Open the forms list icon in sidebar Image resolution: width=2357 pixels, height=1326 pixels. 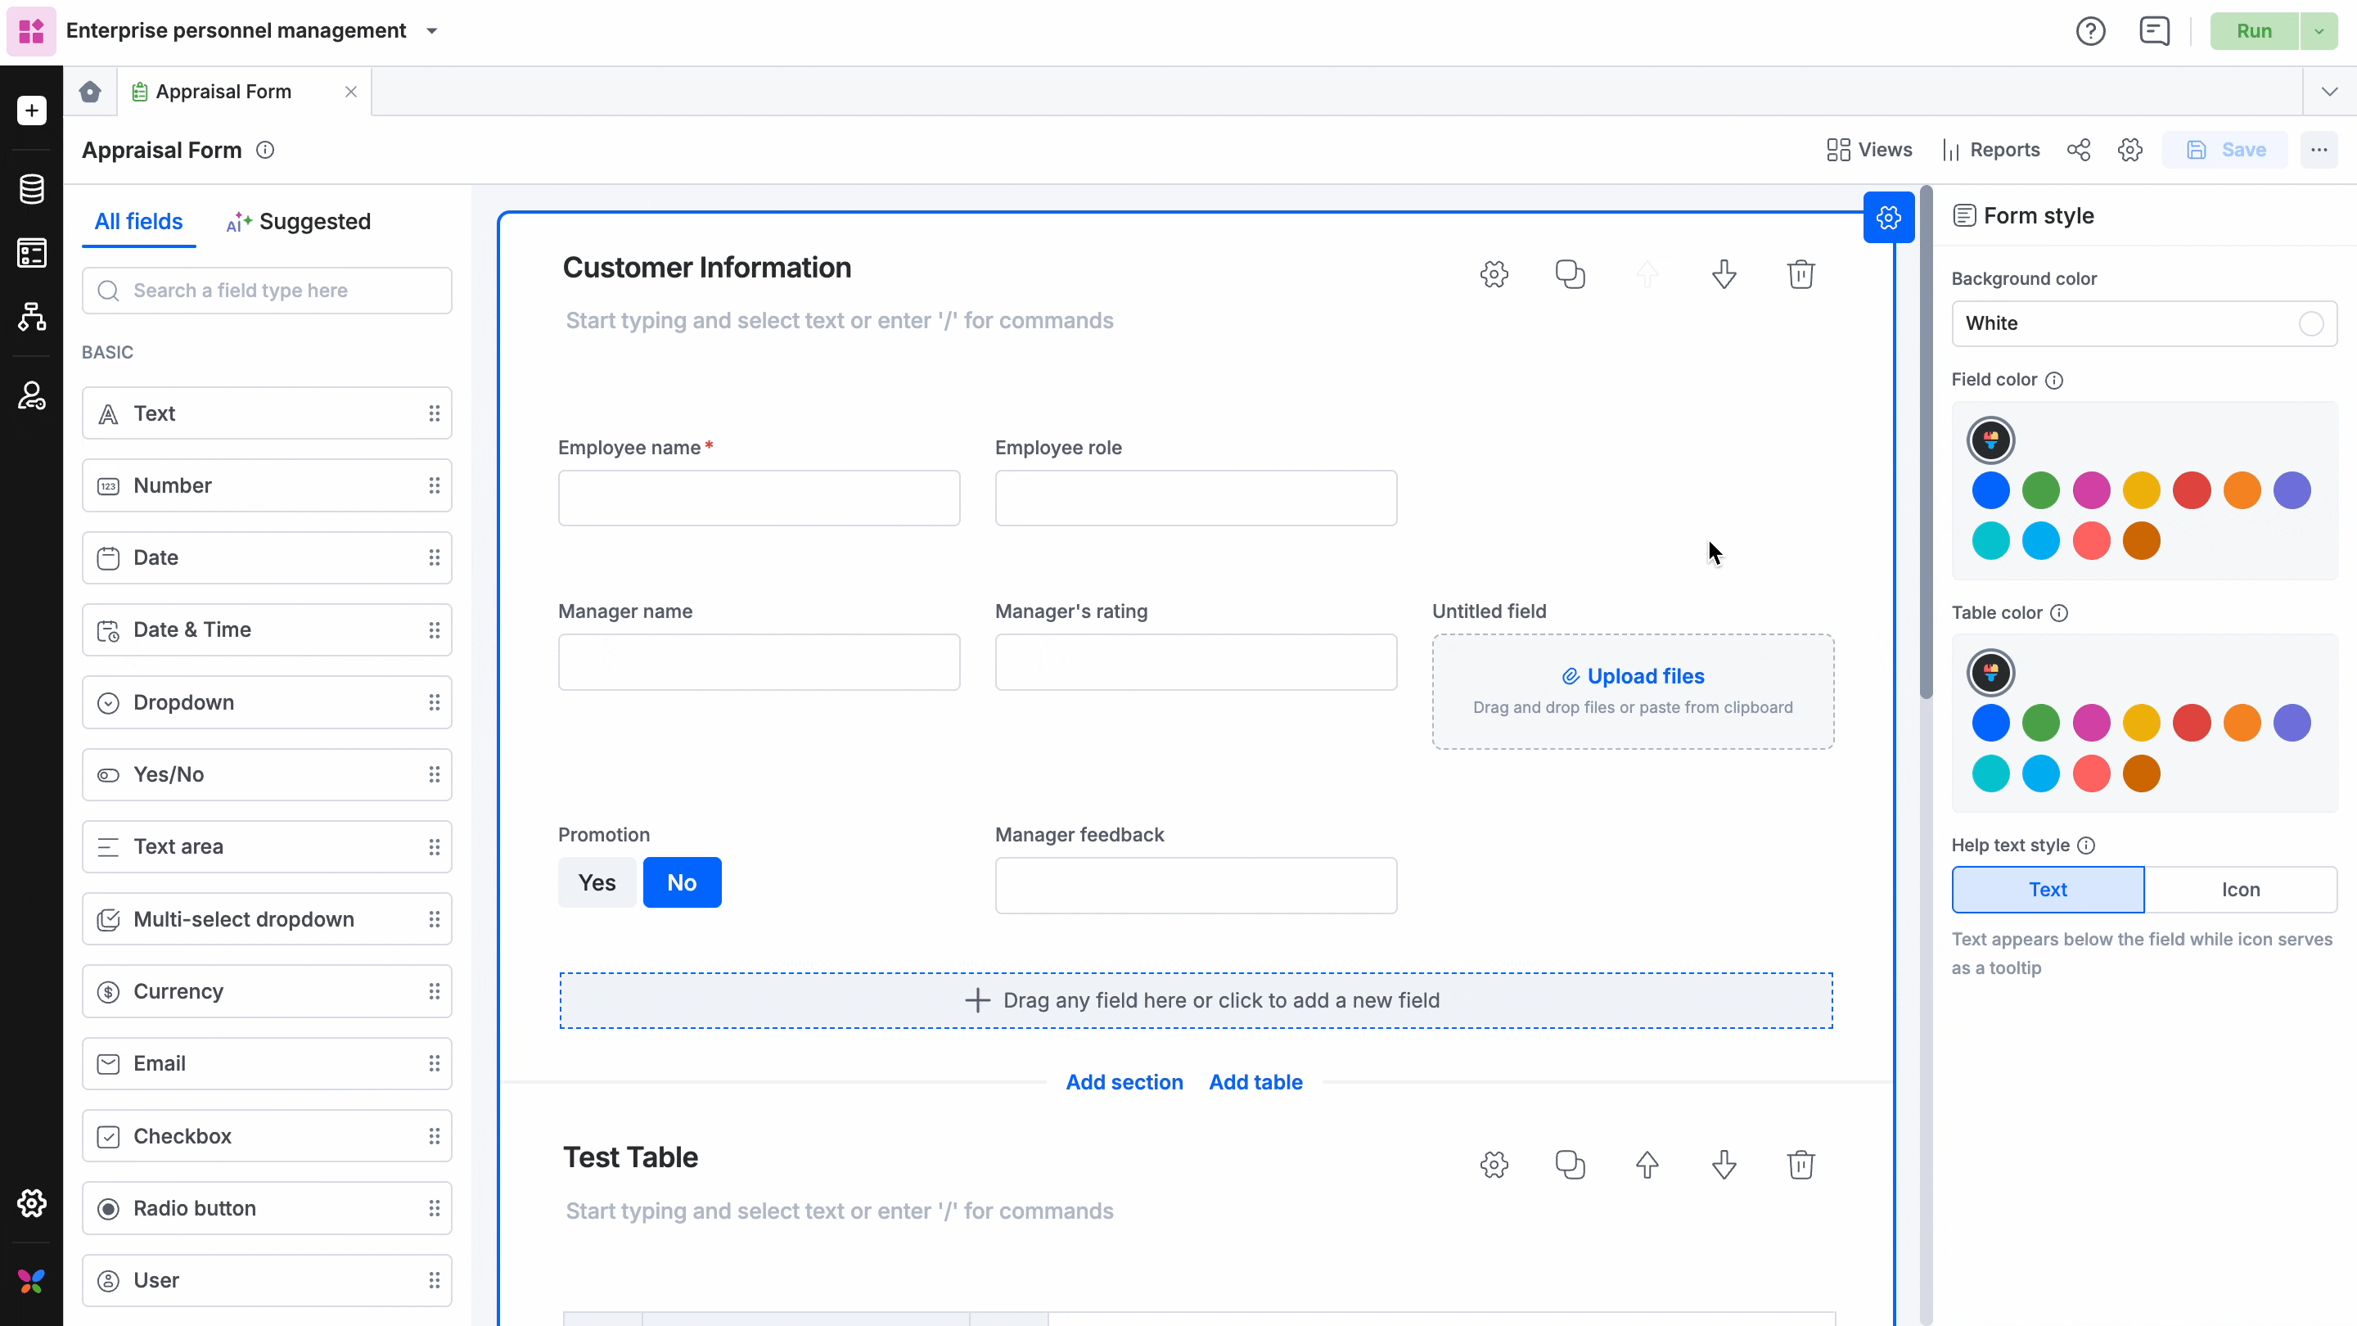(32, 253)
